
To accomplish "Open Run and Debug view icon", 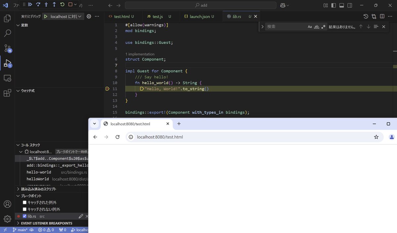I will click(7, 63).
